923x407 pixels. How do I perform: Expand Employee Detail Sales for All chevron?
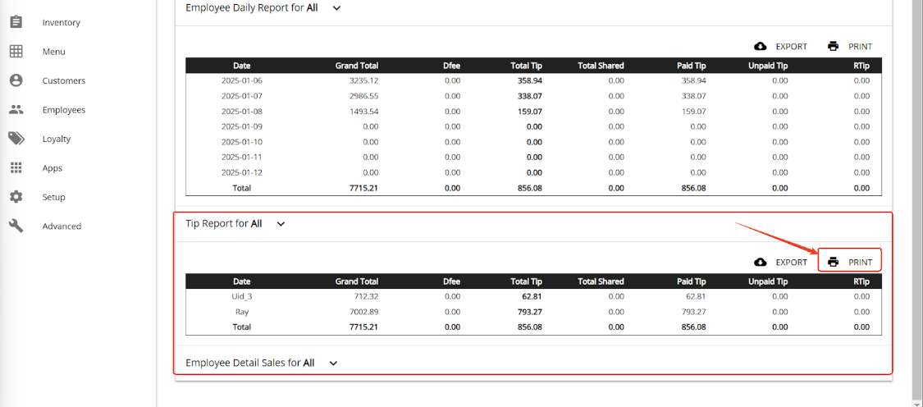pyautogui.click(x=333, y=363)
